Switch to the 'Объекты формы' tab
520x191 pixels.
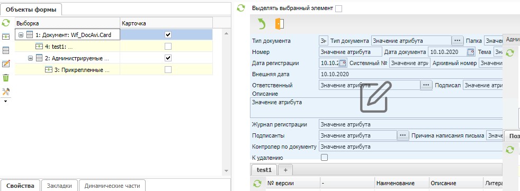tap(31, 10)
